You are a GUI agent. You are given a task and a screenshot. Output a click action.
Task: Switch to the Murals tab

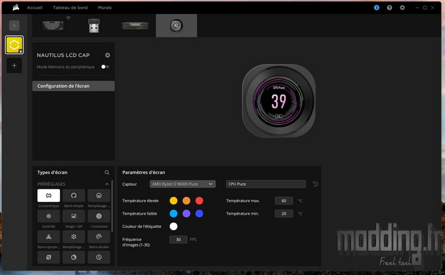pyautogui.click(x=105, y=8)
